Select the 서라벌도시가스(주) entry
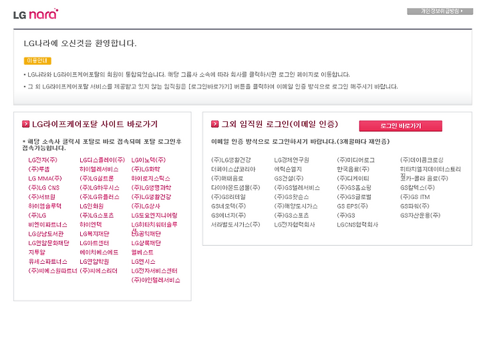The image size is (481, 340). (x=235, y=225)
